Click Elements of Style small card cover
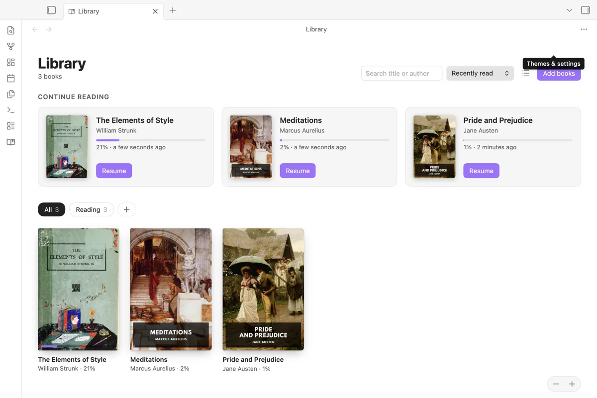Image resolution: width=597 pixels, height=398 pixels. (x=67, y=147)
